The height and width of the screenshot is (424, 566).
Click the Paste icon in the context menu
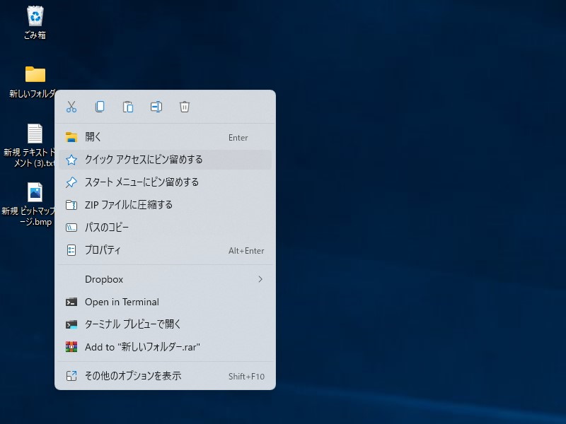click(128, 106)
